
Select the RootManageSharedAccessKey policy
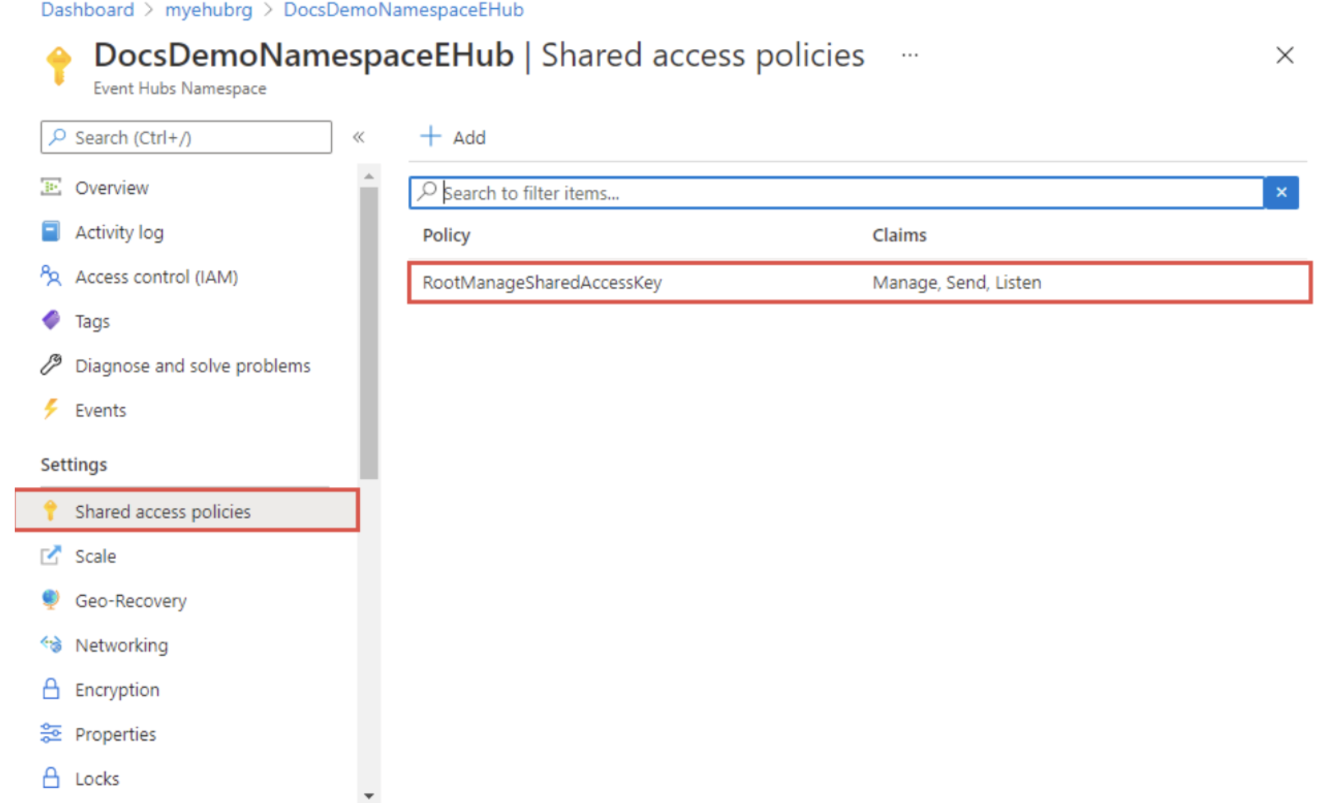click(542, 282)
